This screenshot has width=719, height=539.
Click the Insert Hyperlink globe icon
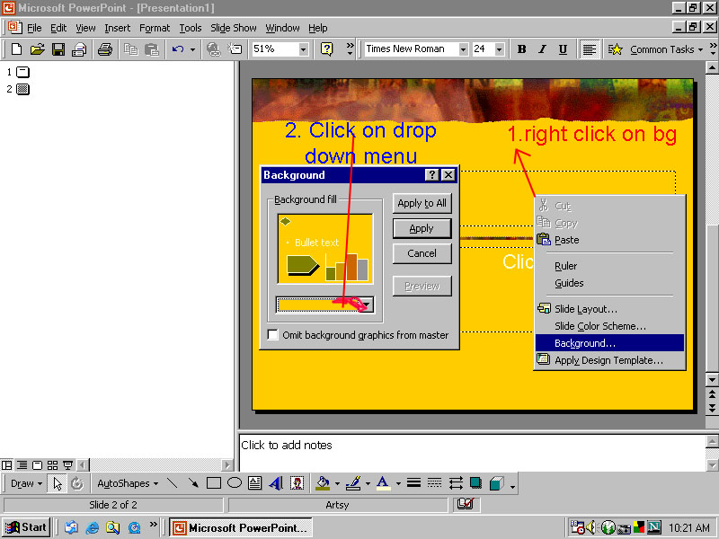point(213,49)
